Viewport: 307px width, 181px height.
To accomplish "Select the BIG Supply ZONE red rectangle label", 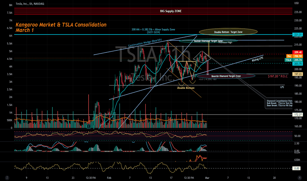I will coord(171,11).
